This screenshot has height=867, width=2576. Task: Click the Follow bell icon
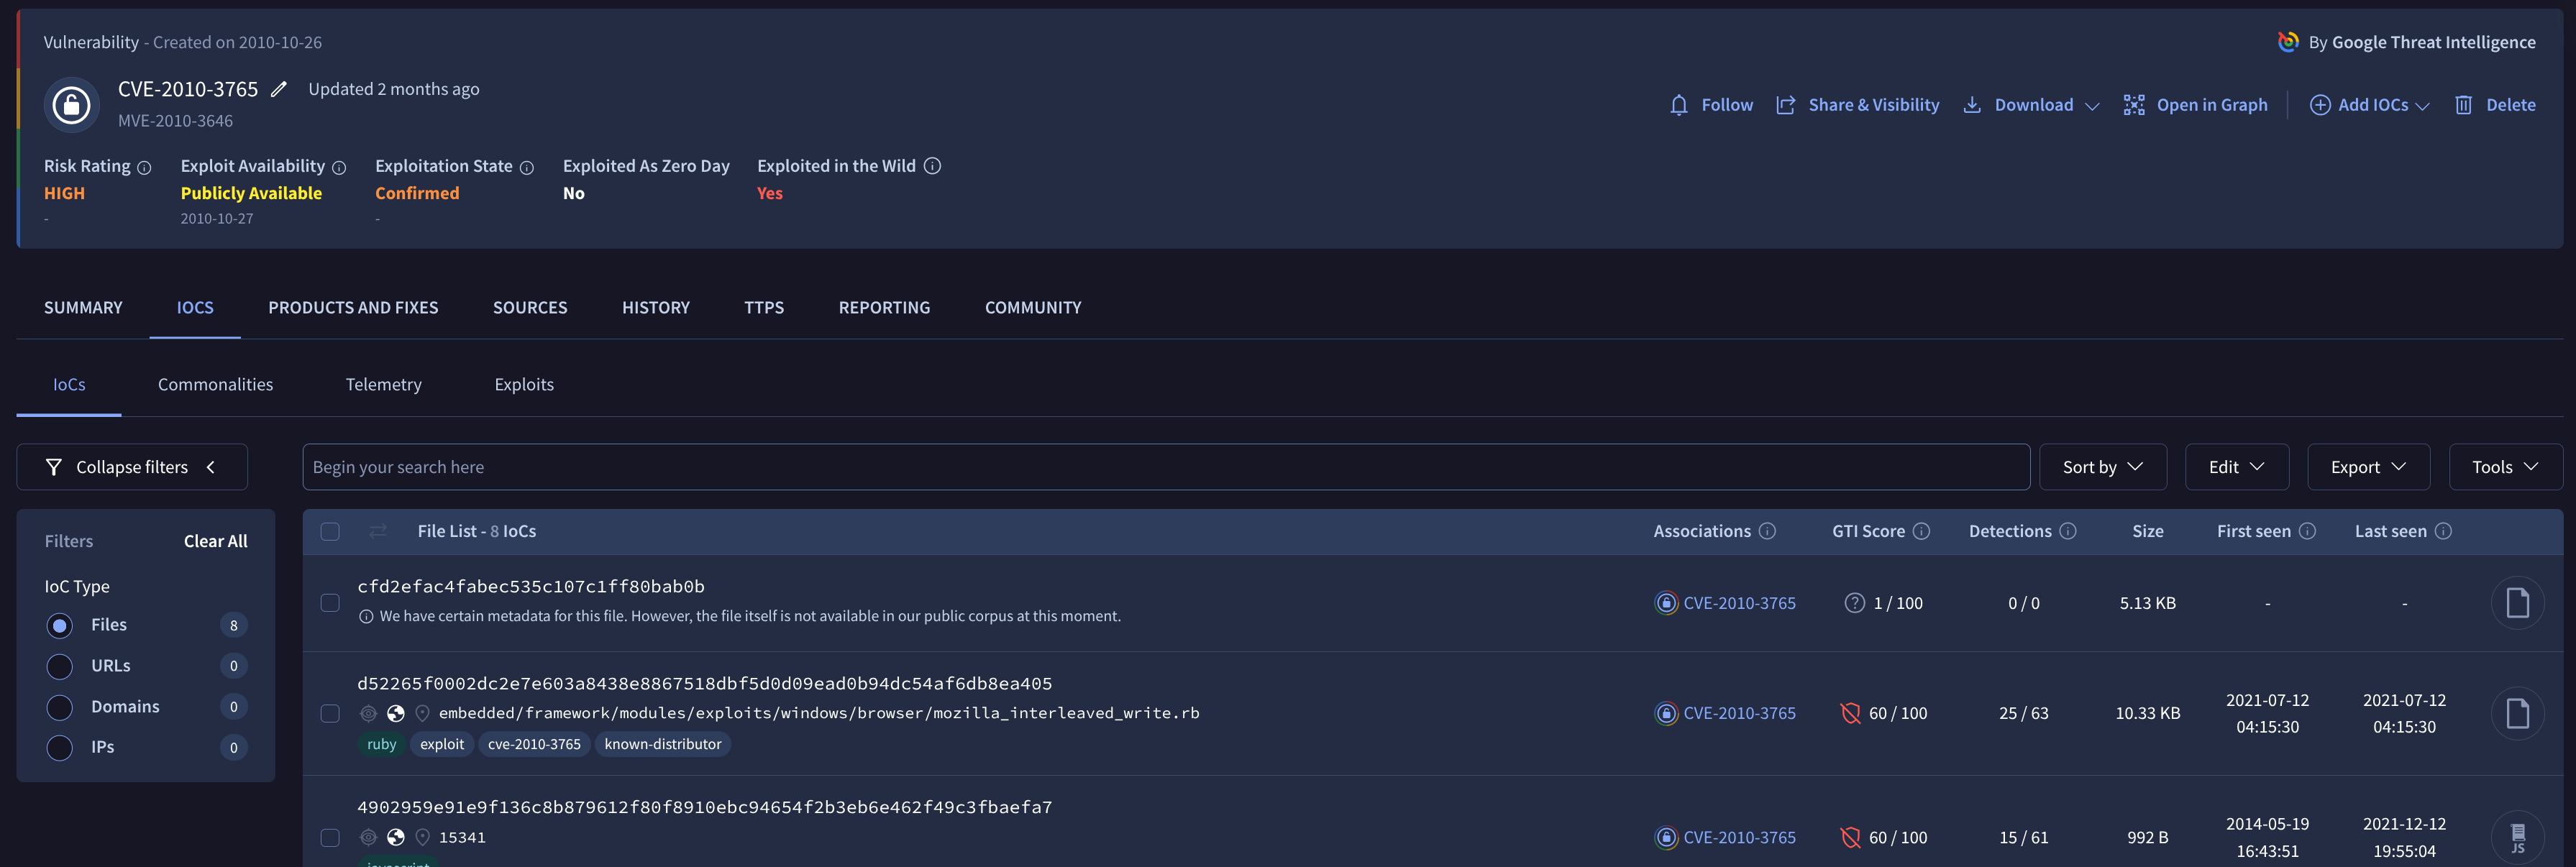pyautogui.click(x=1679, y=105)
